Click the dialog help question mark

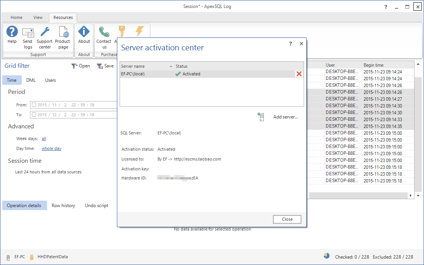tap(290, 44)
